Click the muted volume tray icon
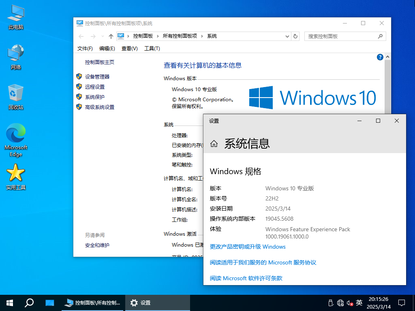Screen dimensions: 415x311 click(350, 303)
